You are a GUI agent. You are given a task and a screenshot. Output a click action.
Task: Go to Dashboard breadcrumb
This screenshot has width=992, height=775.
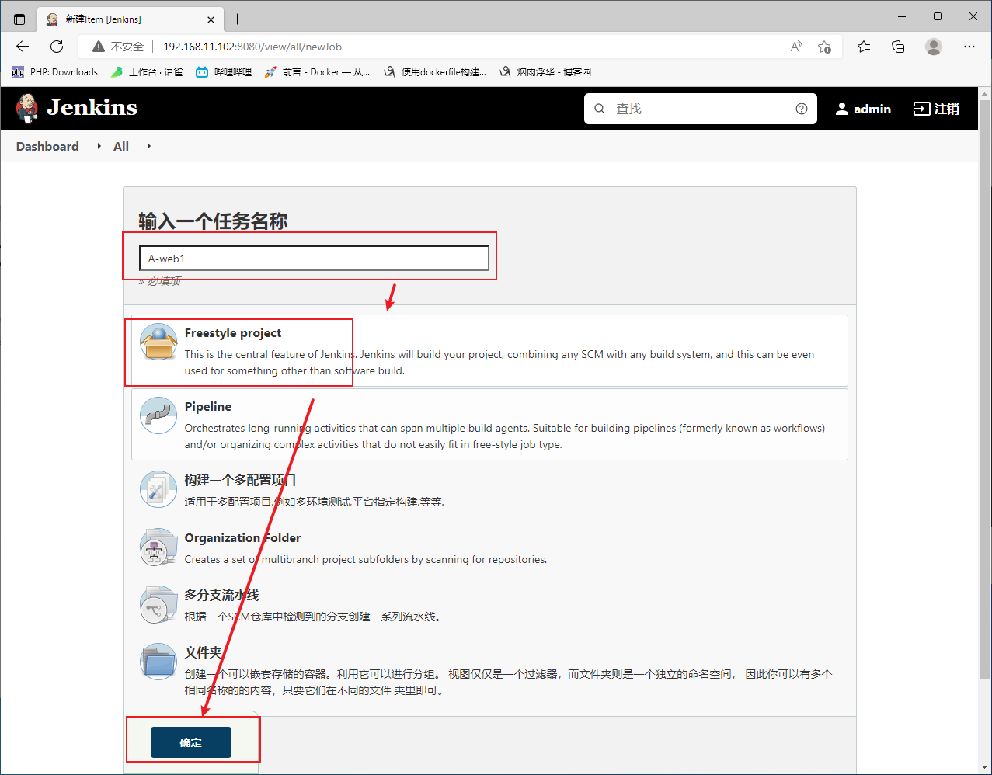click(47, 146)
